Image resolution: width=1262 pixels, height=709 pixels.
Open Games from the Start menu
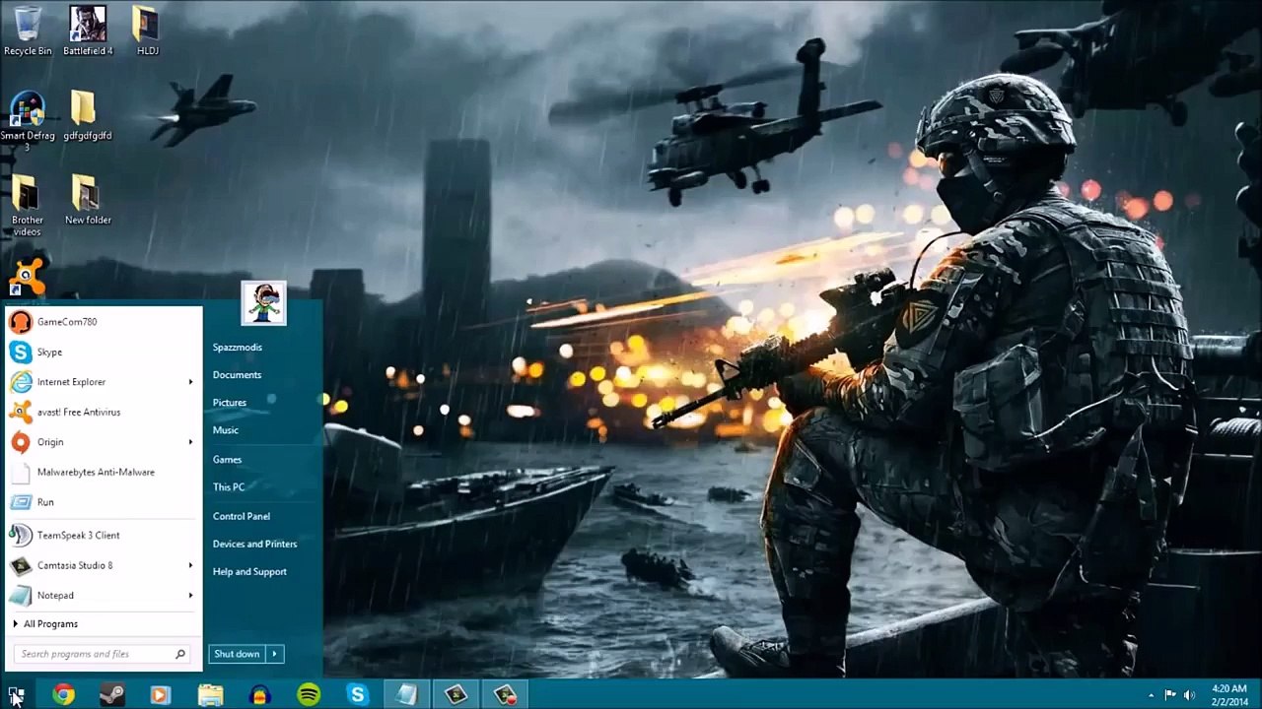pos(227,460)
